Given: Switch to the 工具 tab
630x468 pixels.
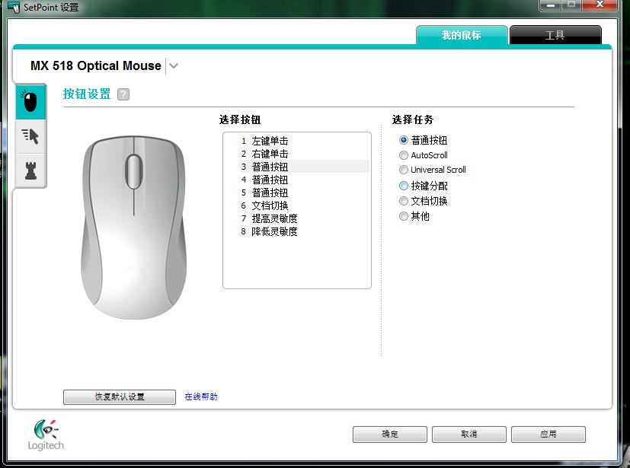Looking at the screenshot, I should coord(555,35).
